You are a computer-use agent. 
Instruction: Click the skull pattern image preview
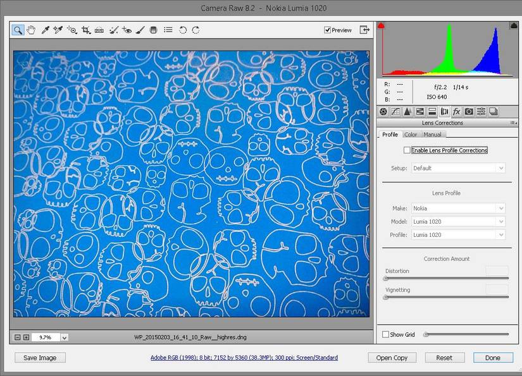coord(192,184)
